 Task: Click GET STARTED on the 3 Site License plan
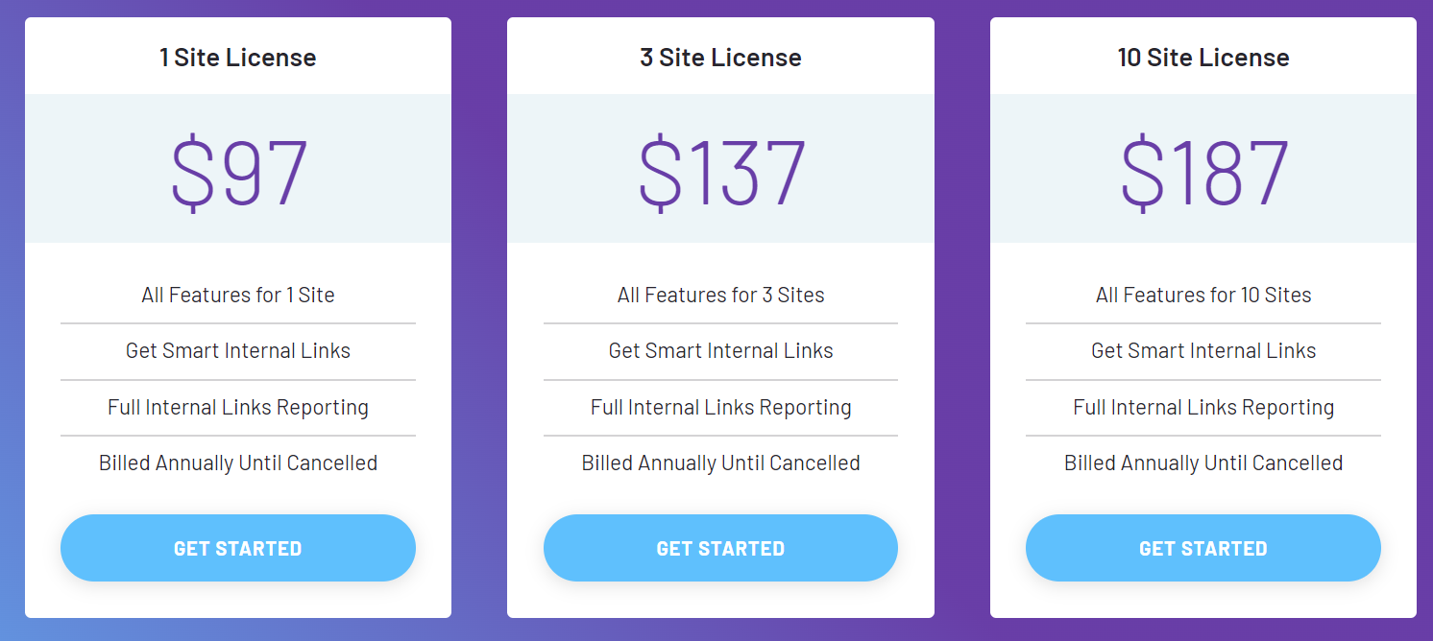720,547
